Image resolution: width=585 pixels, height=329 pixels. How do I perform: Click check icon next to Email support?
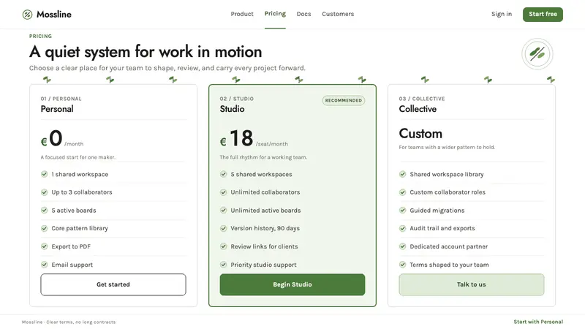click(x=45, y=265)
